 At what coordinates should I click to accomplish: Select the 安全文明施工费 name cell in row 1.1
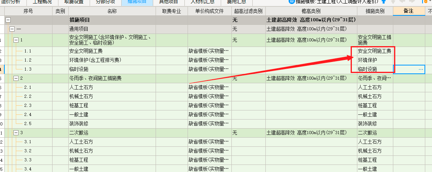[112, 51]
